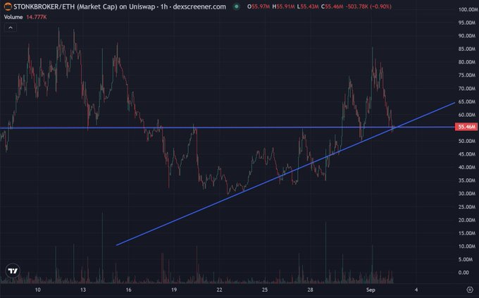479x298 pixels.
Task: Click the date label 22 on time axis
Action: pyautogui.click(x=219, y=290)
